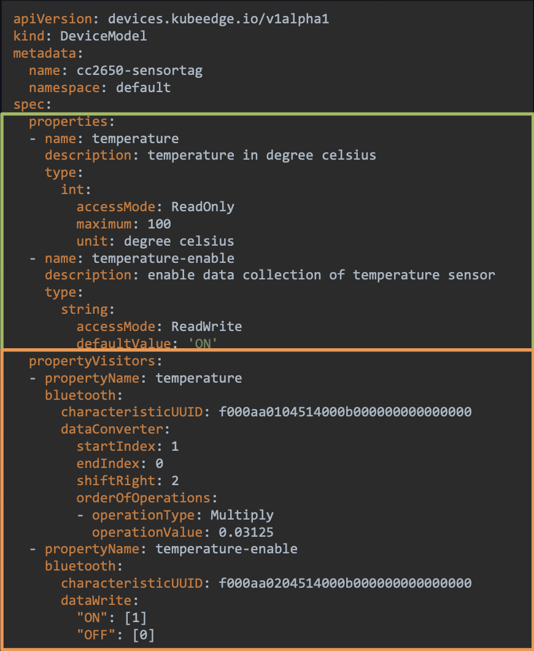534x651 pixels.
Task: Click the shiftRight value 2
Action: pos(175,481)
